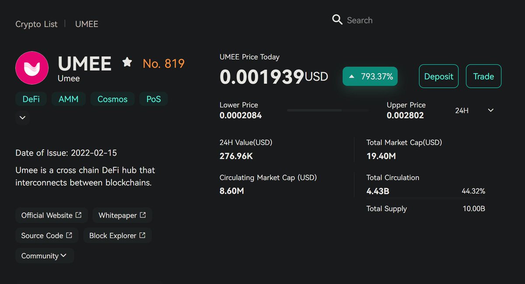Open the Crypto List breadcrumb
The image size is (525, 284).
pos(36,24)
